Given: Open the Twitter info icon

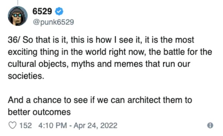Looking at the screenshot, I should 210,125.
